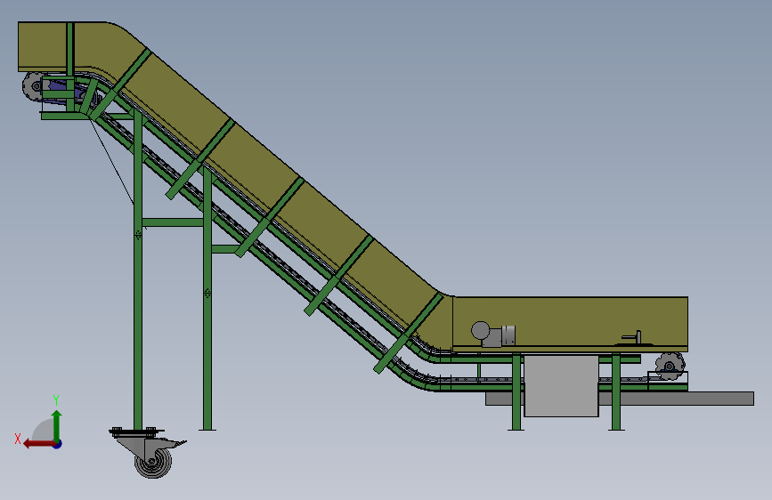Image resolution: width=772 pixels, height=500 pixels.
Task: Select the gray control box under the conveyor
Action: (561, 386)
